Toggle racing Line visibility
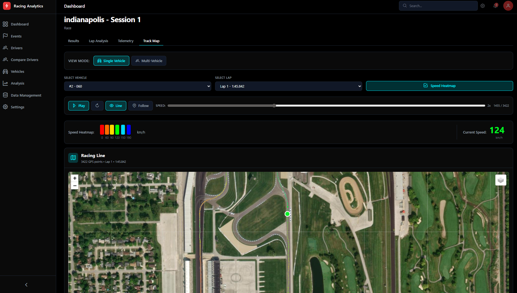The height and width of the screenshot is (293, 517). pos(116,106)
